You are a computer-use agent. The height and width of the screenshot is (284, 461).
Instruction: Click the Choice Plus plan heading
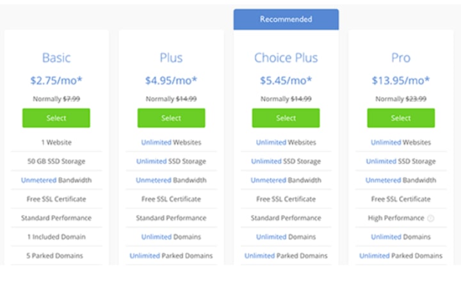tap(286, 58)
